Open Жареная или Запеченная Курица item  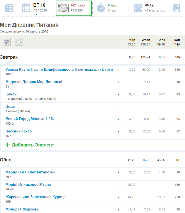(35, 197)
